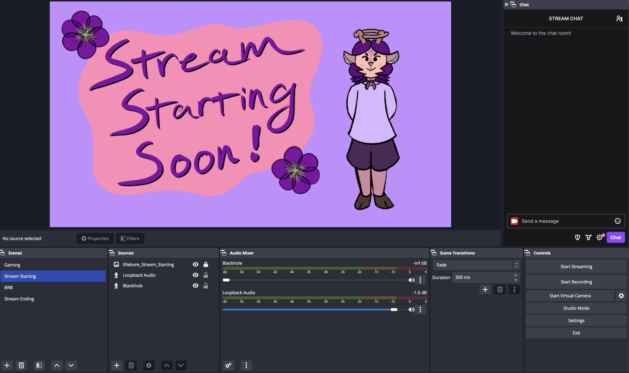Add a new scene with plus icon
The image size is (629, 373).
click(x=7, y=365)
